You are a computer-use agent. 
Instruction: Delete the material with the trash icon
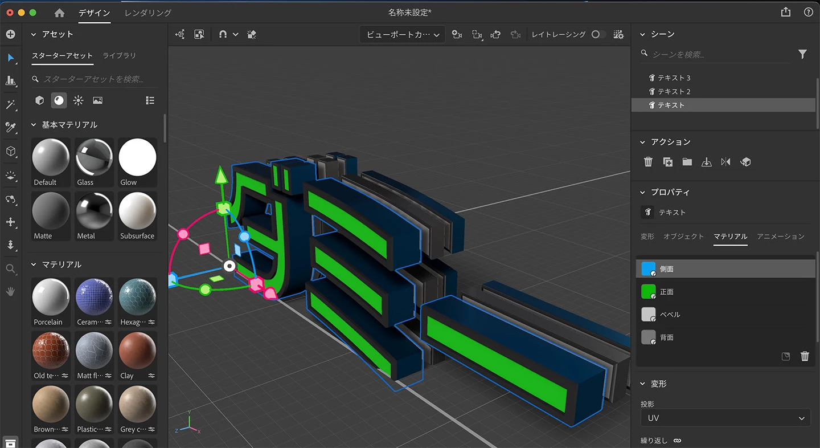coord(805,356)
